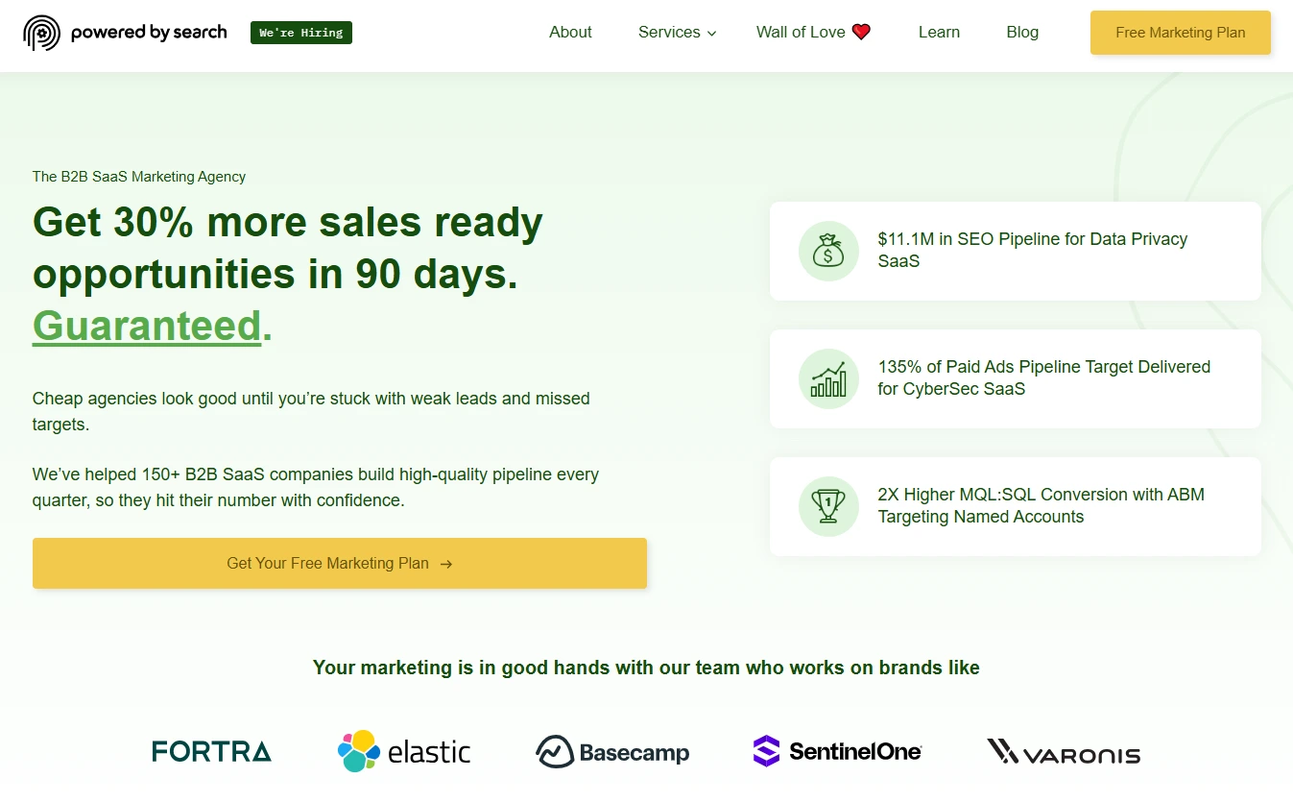Click the Basecamp logo

click(x=612, y=752)
